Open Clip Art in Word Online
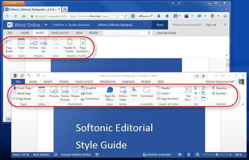Viewport: 249px width, 160px height. pyautogui.click(x=43, y=45)
